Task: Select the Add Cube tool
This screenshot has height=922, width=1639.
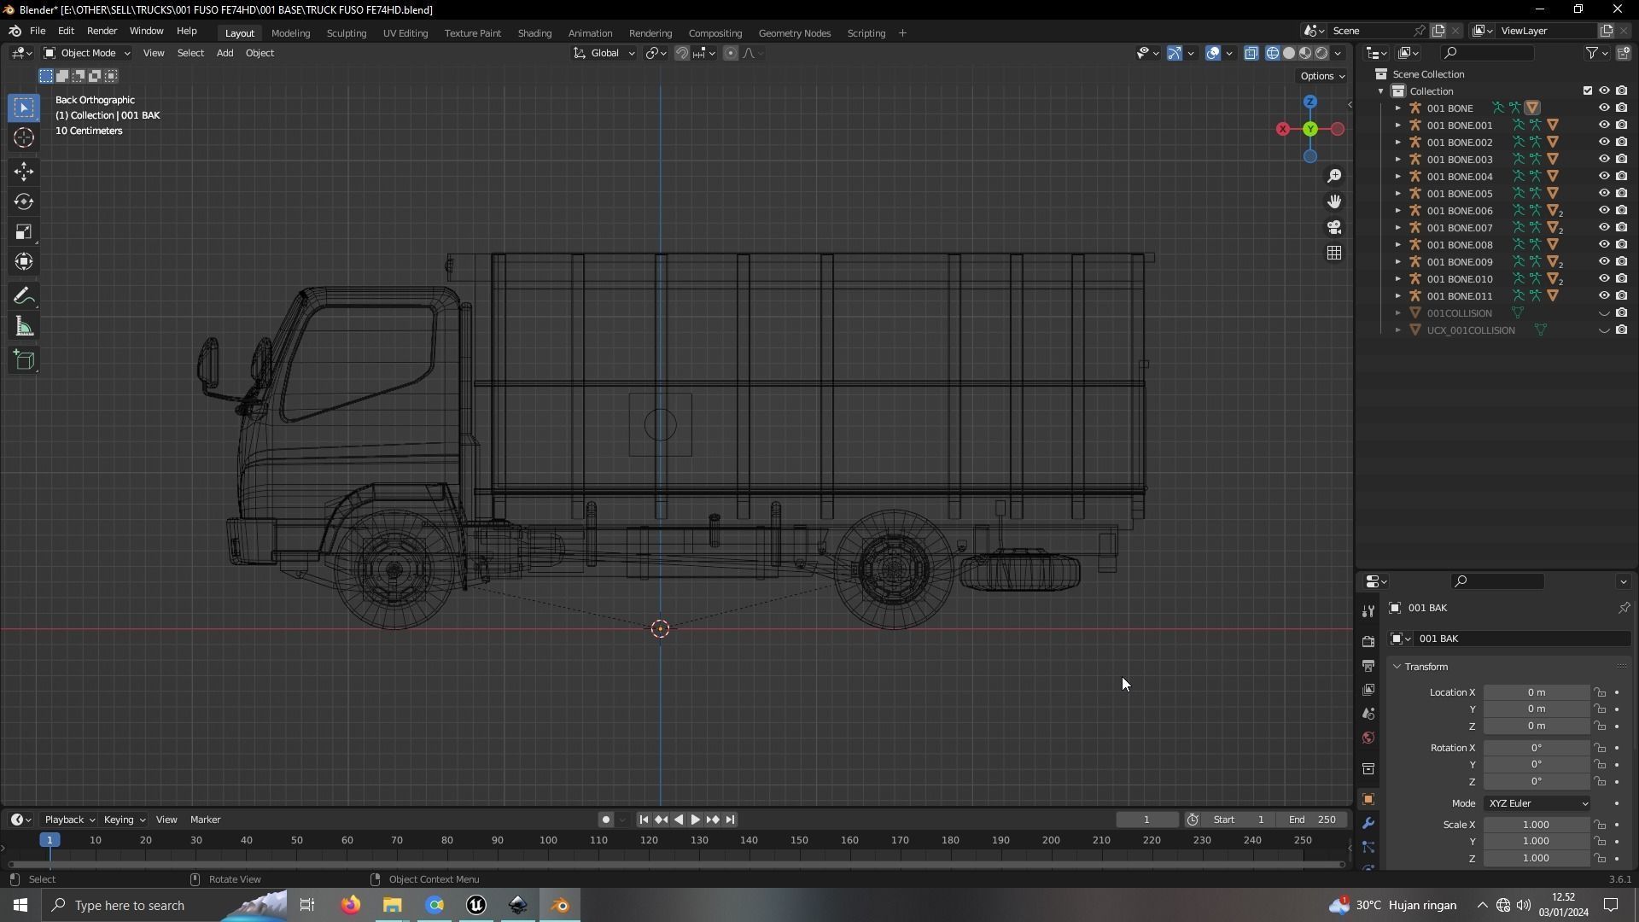Action: coord(24,360)
